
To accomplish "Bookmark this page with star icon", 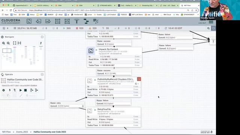I will tap(196, 10).
